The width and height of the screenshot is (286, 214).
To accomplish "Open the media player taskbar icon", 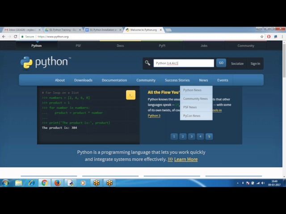I will pos(83,183).
